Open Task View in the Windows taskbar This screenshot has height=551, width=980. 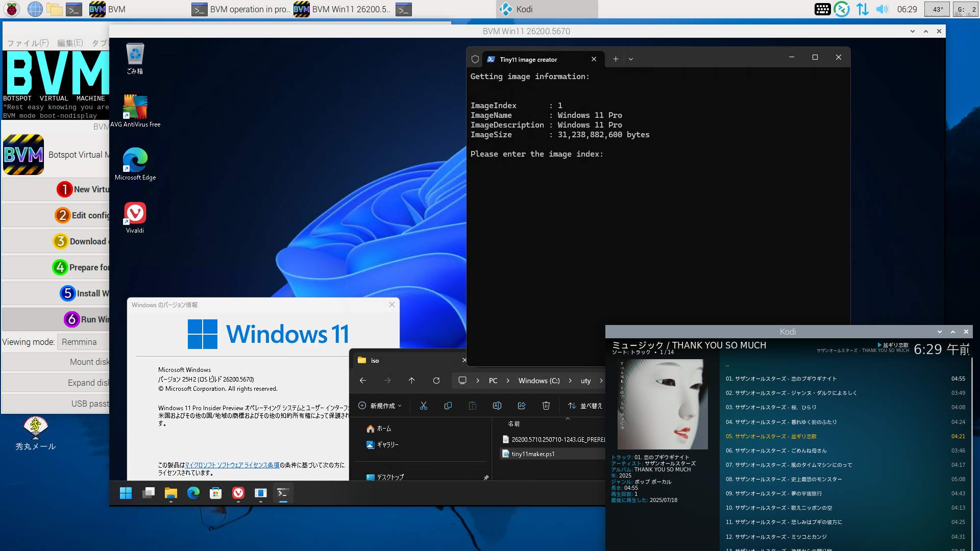[149, 493]
